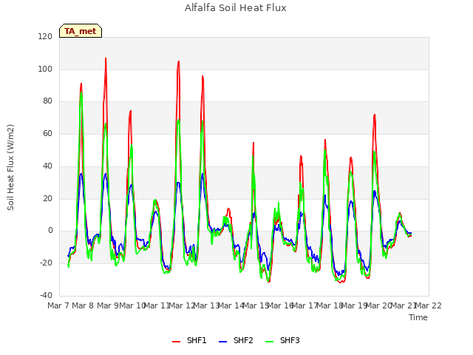473x355 pixels.
Task: Click the -40 y-axis tick label
Action: coord(46,295)
